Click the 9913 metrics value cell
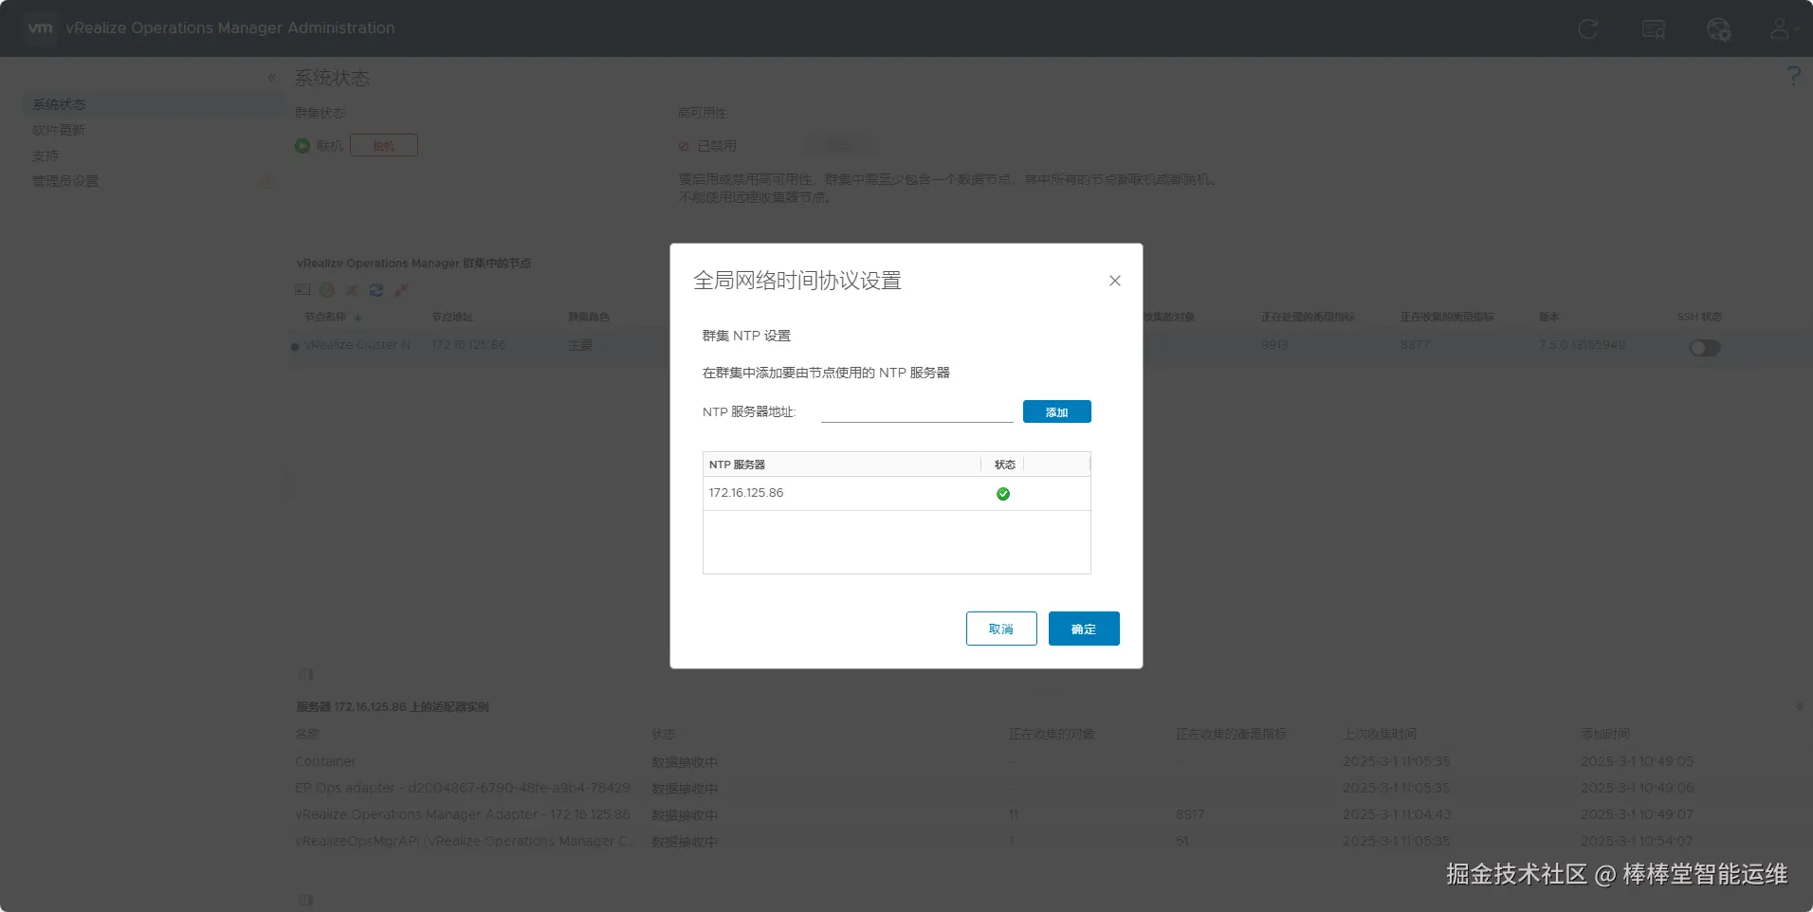The height and width of the screenshot is (912, 1813). pyautogui.click(x=1274, y=345)
